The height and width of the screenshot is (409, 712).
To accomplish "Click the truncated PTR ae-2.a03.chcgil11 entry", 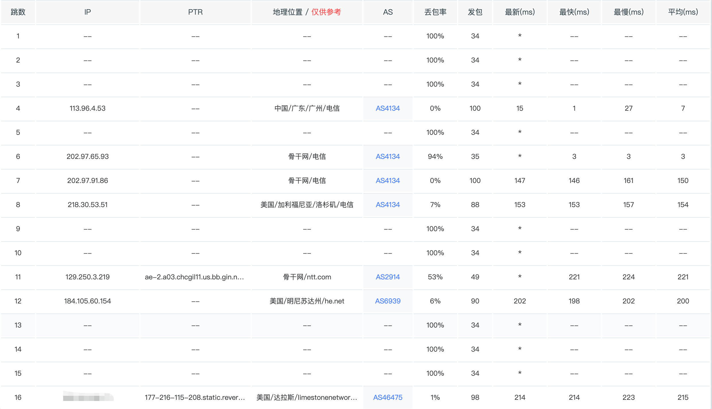I will pyautogui.click(x=194, y=277).
